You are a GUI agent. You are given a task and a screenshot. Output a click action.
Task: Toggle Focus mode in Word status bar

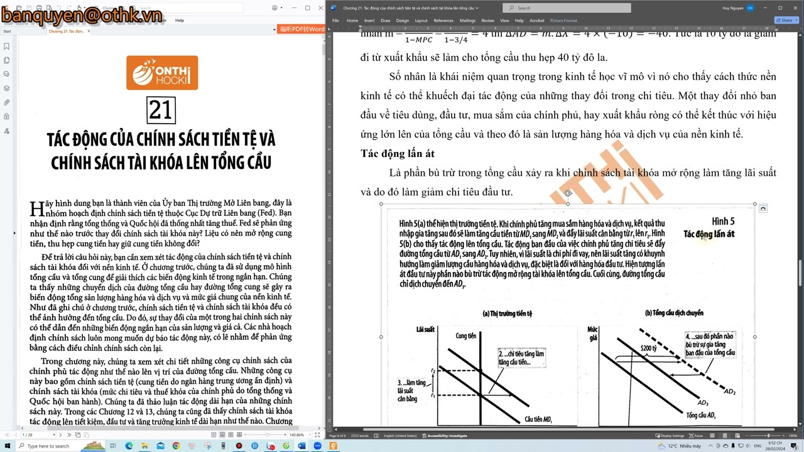click(696, 436)
